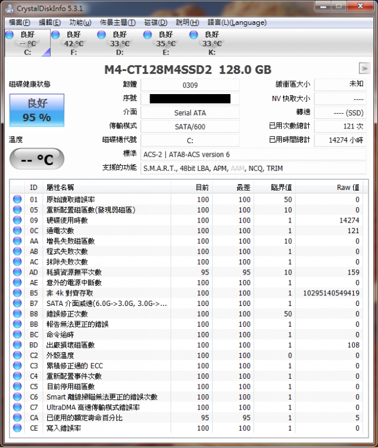Click the 屬性名稱 column header
Image resolution: width=378 pixels, height=448 pixels.
click(x=107, y=187)
